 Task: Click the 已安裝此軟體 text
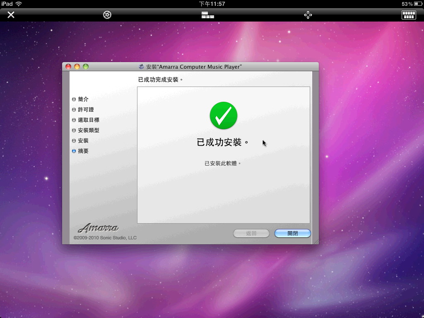click(x=222, y=163)
